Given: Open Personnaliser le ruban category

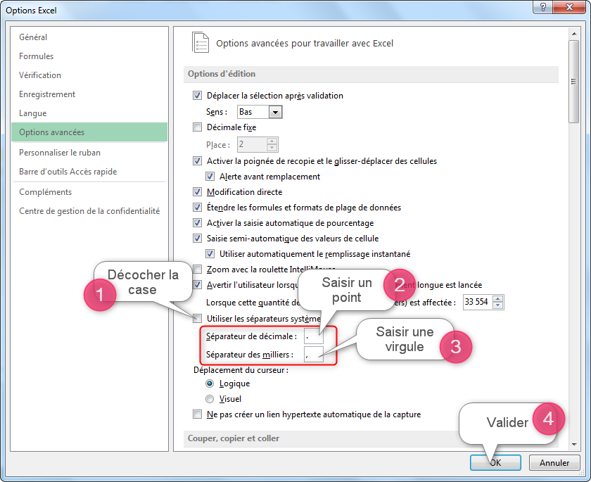Looking at the screenshot, I should (89, 153).
